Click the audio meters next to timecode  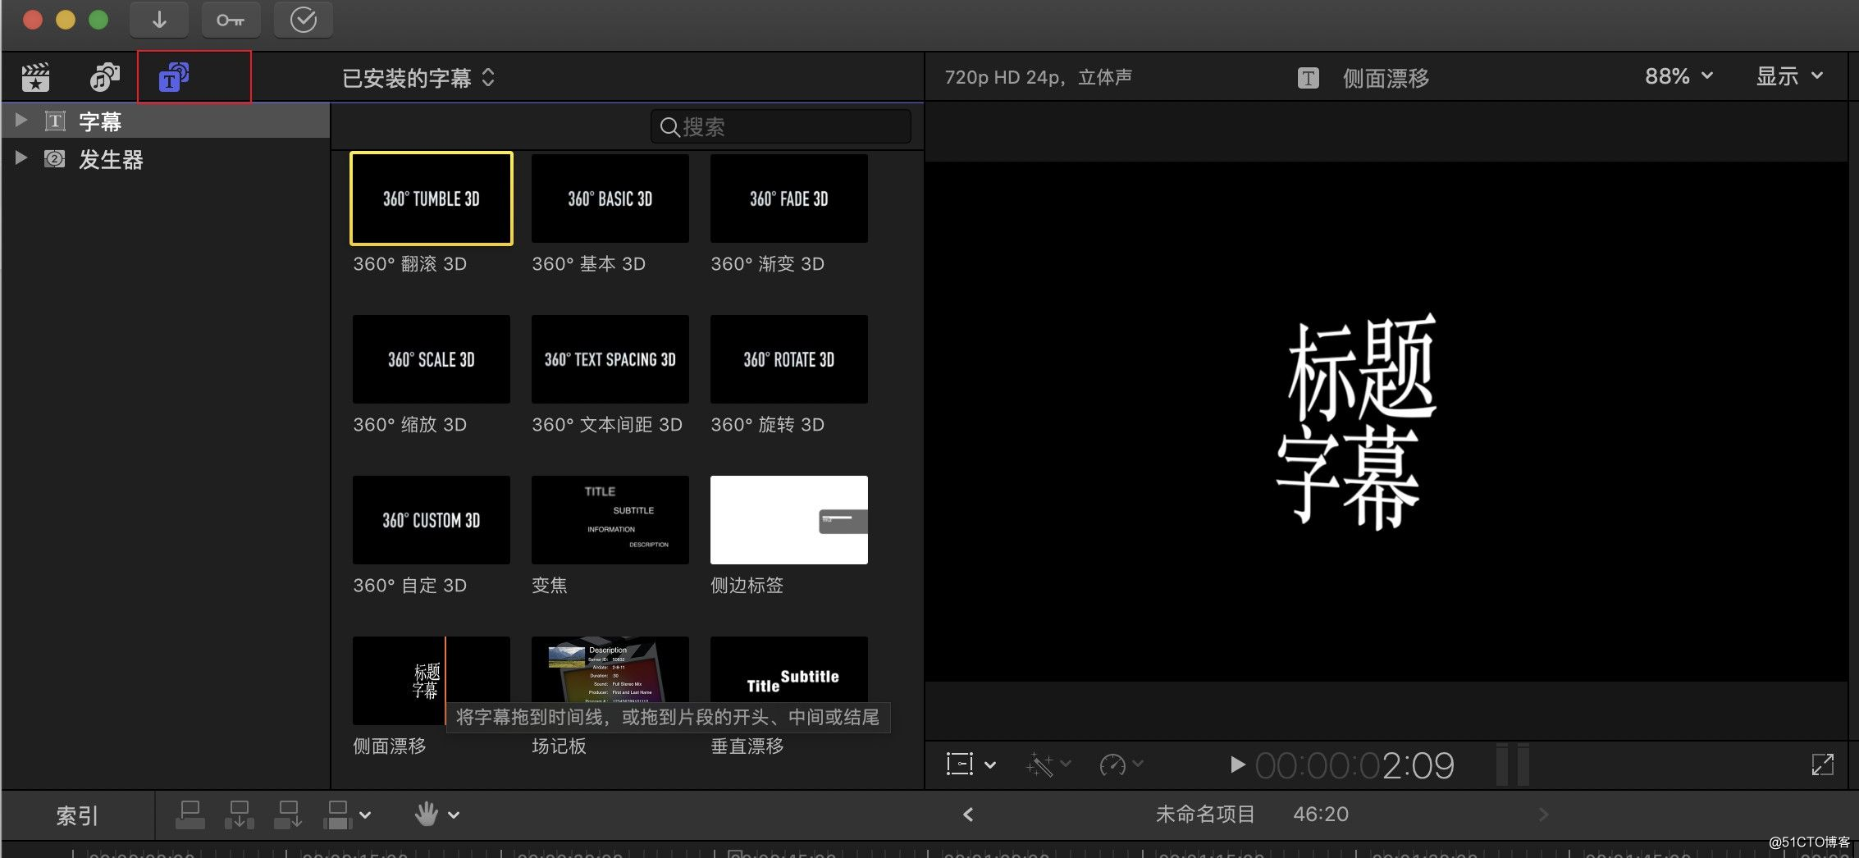click(x=1512, y=764)
